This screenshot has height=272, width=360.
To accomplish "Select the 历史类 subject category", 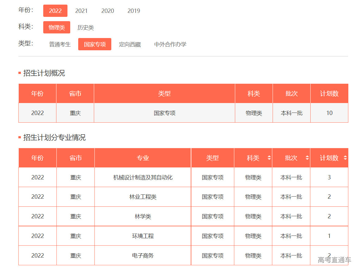I will pyautogui.click(x=86, y=27).
